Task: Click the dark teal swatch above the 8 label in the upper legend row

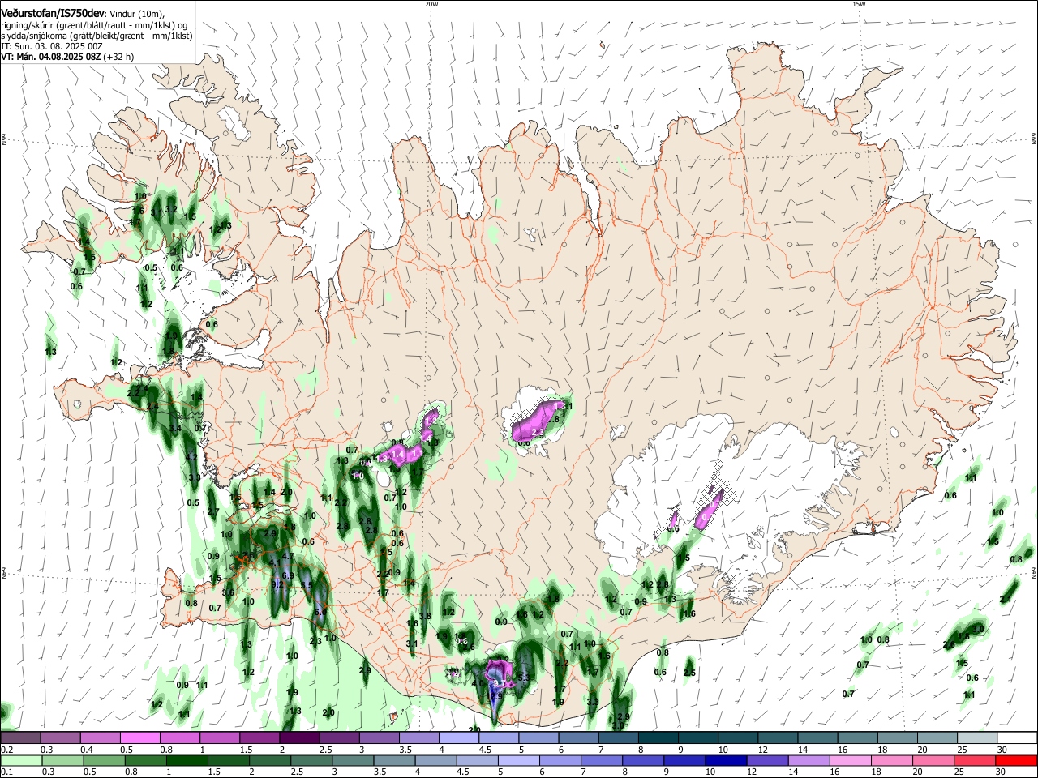Action: [658, 737]
